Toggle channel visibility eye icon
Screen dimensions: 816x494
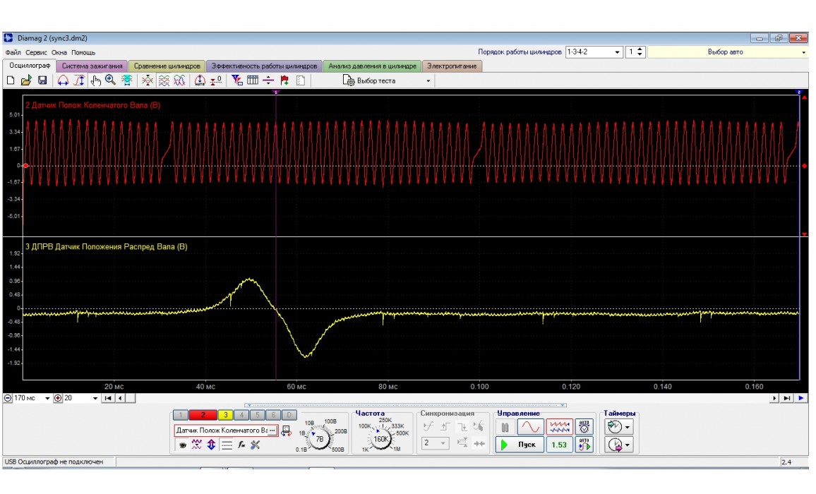182,445
